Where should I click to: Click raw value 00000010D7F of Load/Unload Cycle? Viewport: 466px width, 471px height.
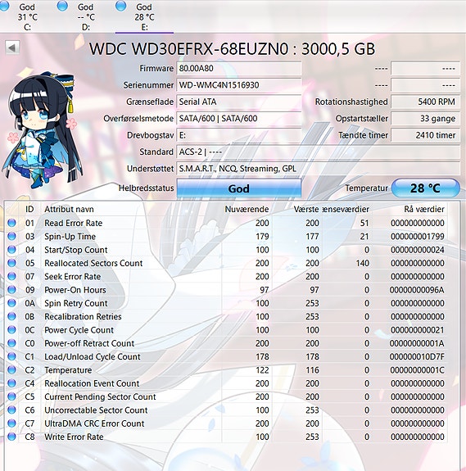(417, 356)
